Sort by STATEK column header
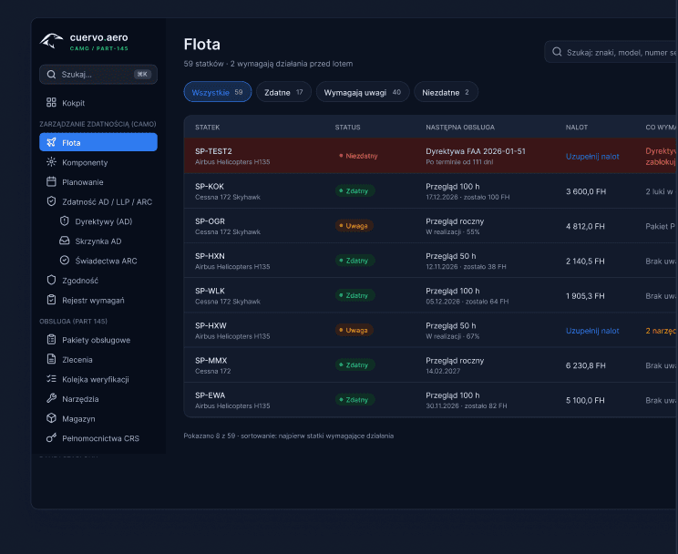Viewport: 678px width, 554px height. (207, 128)
